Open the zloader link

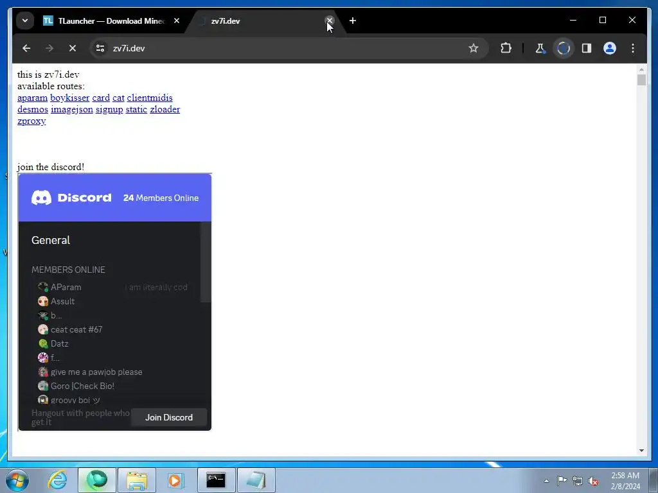(165, 109)
